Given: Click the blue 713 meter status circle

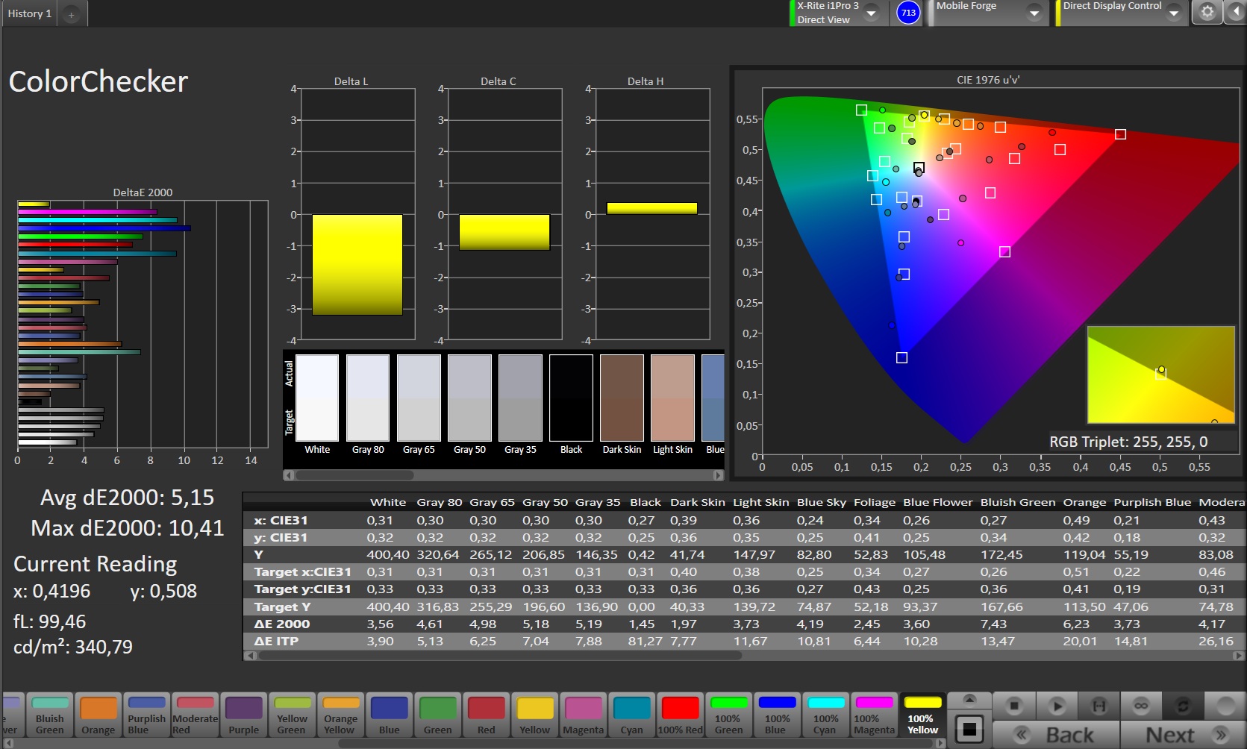Looking at the screenshot, I should click(908, 13).
